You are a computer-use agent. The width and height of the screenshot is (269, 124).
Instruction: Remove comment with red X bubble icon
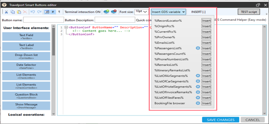[x=113, y=12]
